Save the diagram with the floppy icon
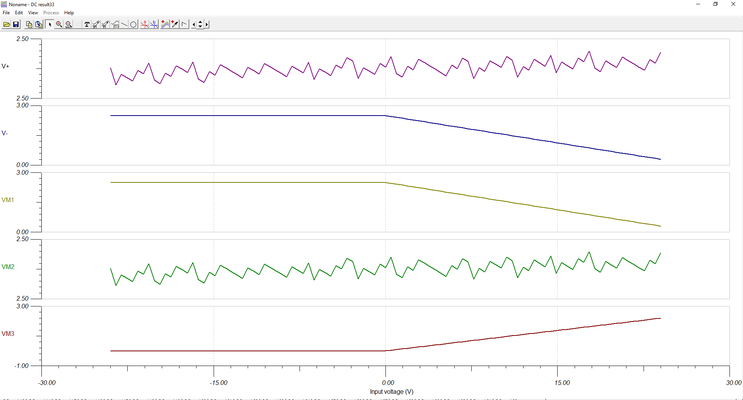The width and height of the screenshot is (743, 400). click(x=16, y=24)
